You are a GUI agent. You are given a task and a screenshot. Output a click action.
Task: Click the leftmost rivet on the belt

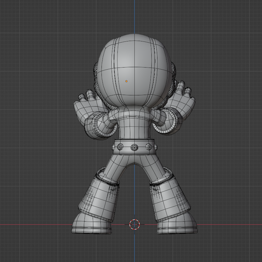(x=113, y=147)
